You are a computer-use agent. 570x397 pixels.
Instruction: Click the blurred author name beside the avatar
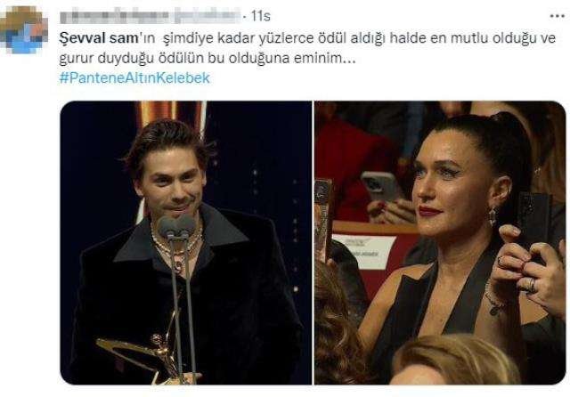pos(151,16)
